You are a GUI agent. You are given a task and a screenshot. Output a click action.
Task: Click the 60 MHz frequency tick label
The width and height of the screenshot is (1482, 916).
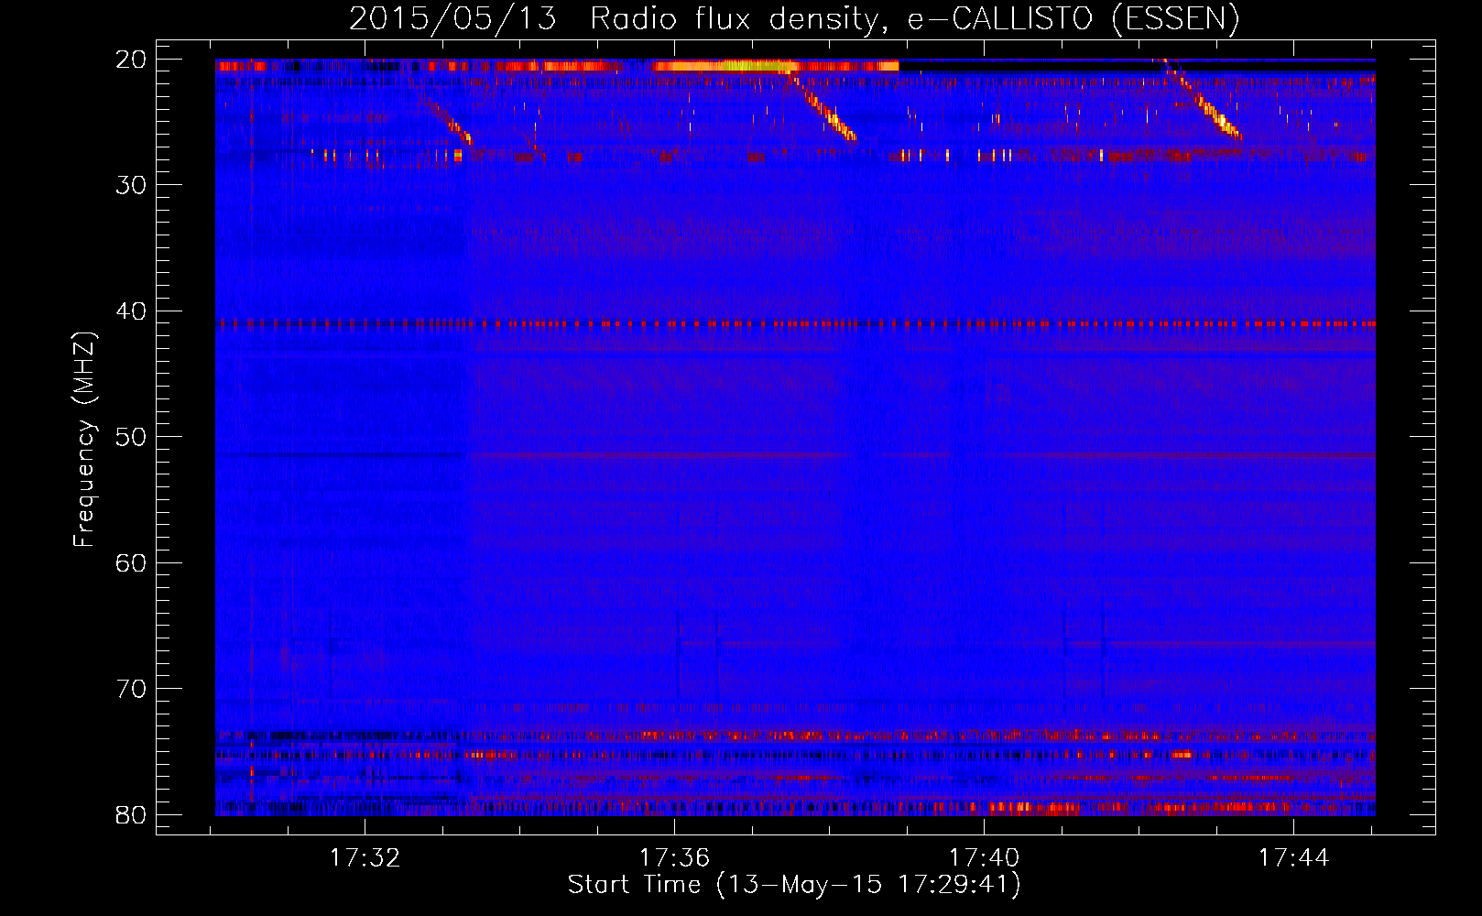(x=131, y=562)
